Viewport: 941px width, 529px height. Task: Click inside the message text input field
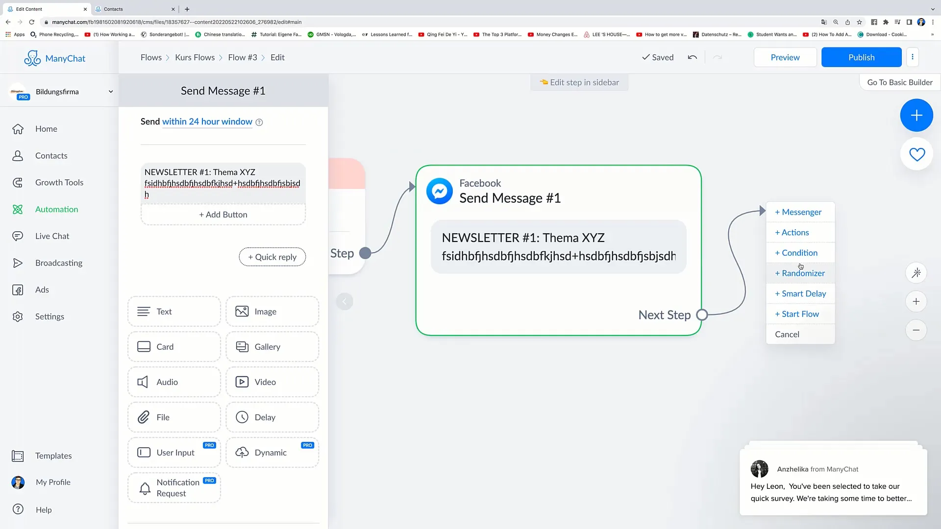coord(223,183)
